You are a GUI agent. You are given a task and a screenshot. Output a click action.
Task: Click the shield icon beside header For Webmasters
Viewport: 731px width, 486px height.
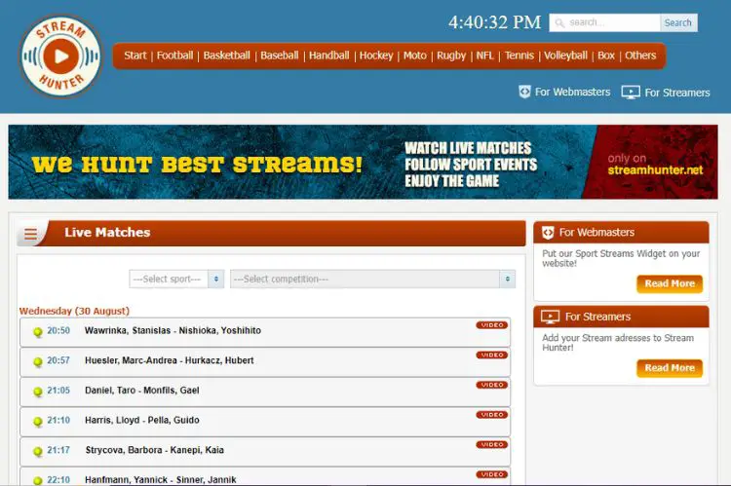tap(524, 92)
